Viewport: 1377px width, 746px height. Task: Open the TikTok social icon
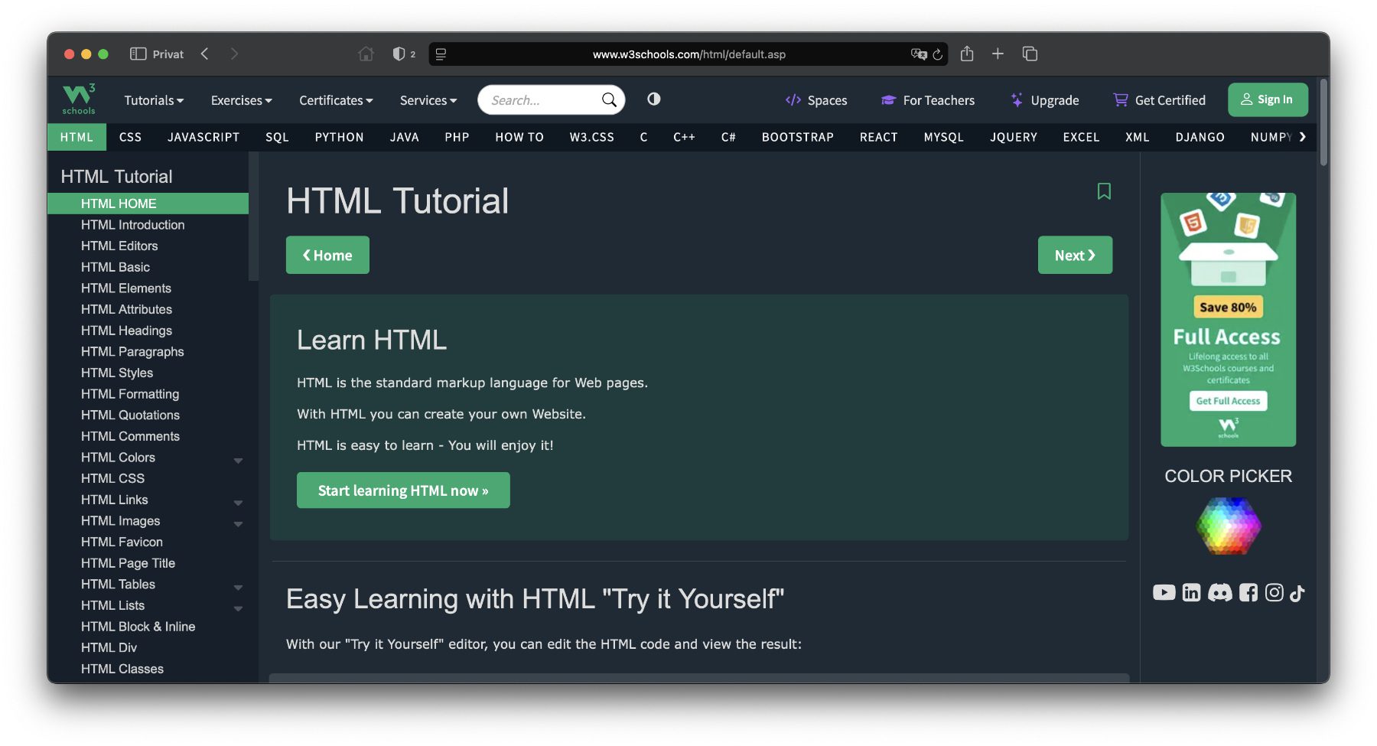(x=1297, y=593)
